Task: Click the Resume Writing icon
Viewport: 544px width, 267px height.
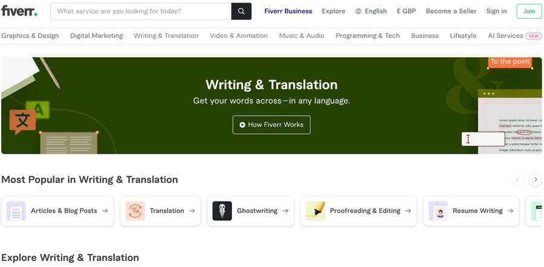Action: 438,211
